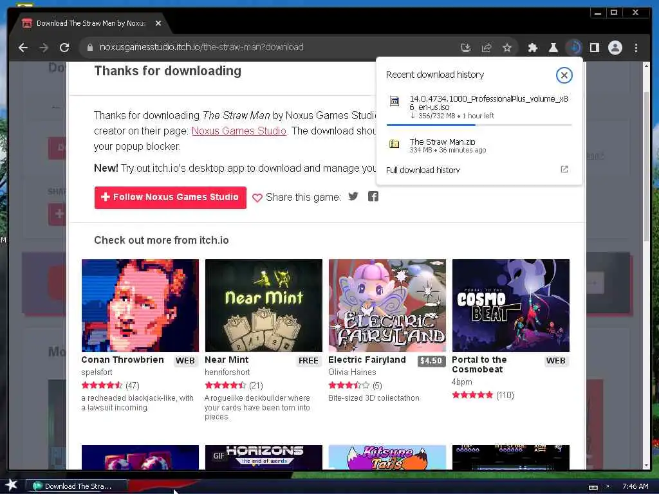This screenshot has width=659, height=494.
Task: Click the page vertical scrollbar thumb
Action: [x=646, y=166]
